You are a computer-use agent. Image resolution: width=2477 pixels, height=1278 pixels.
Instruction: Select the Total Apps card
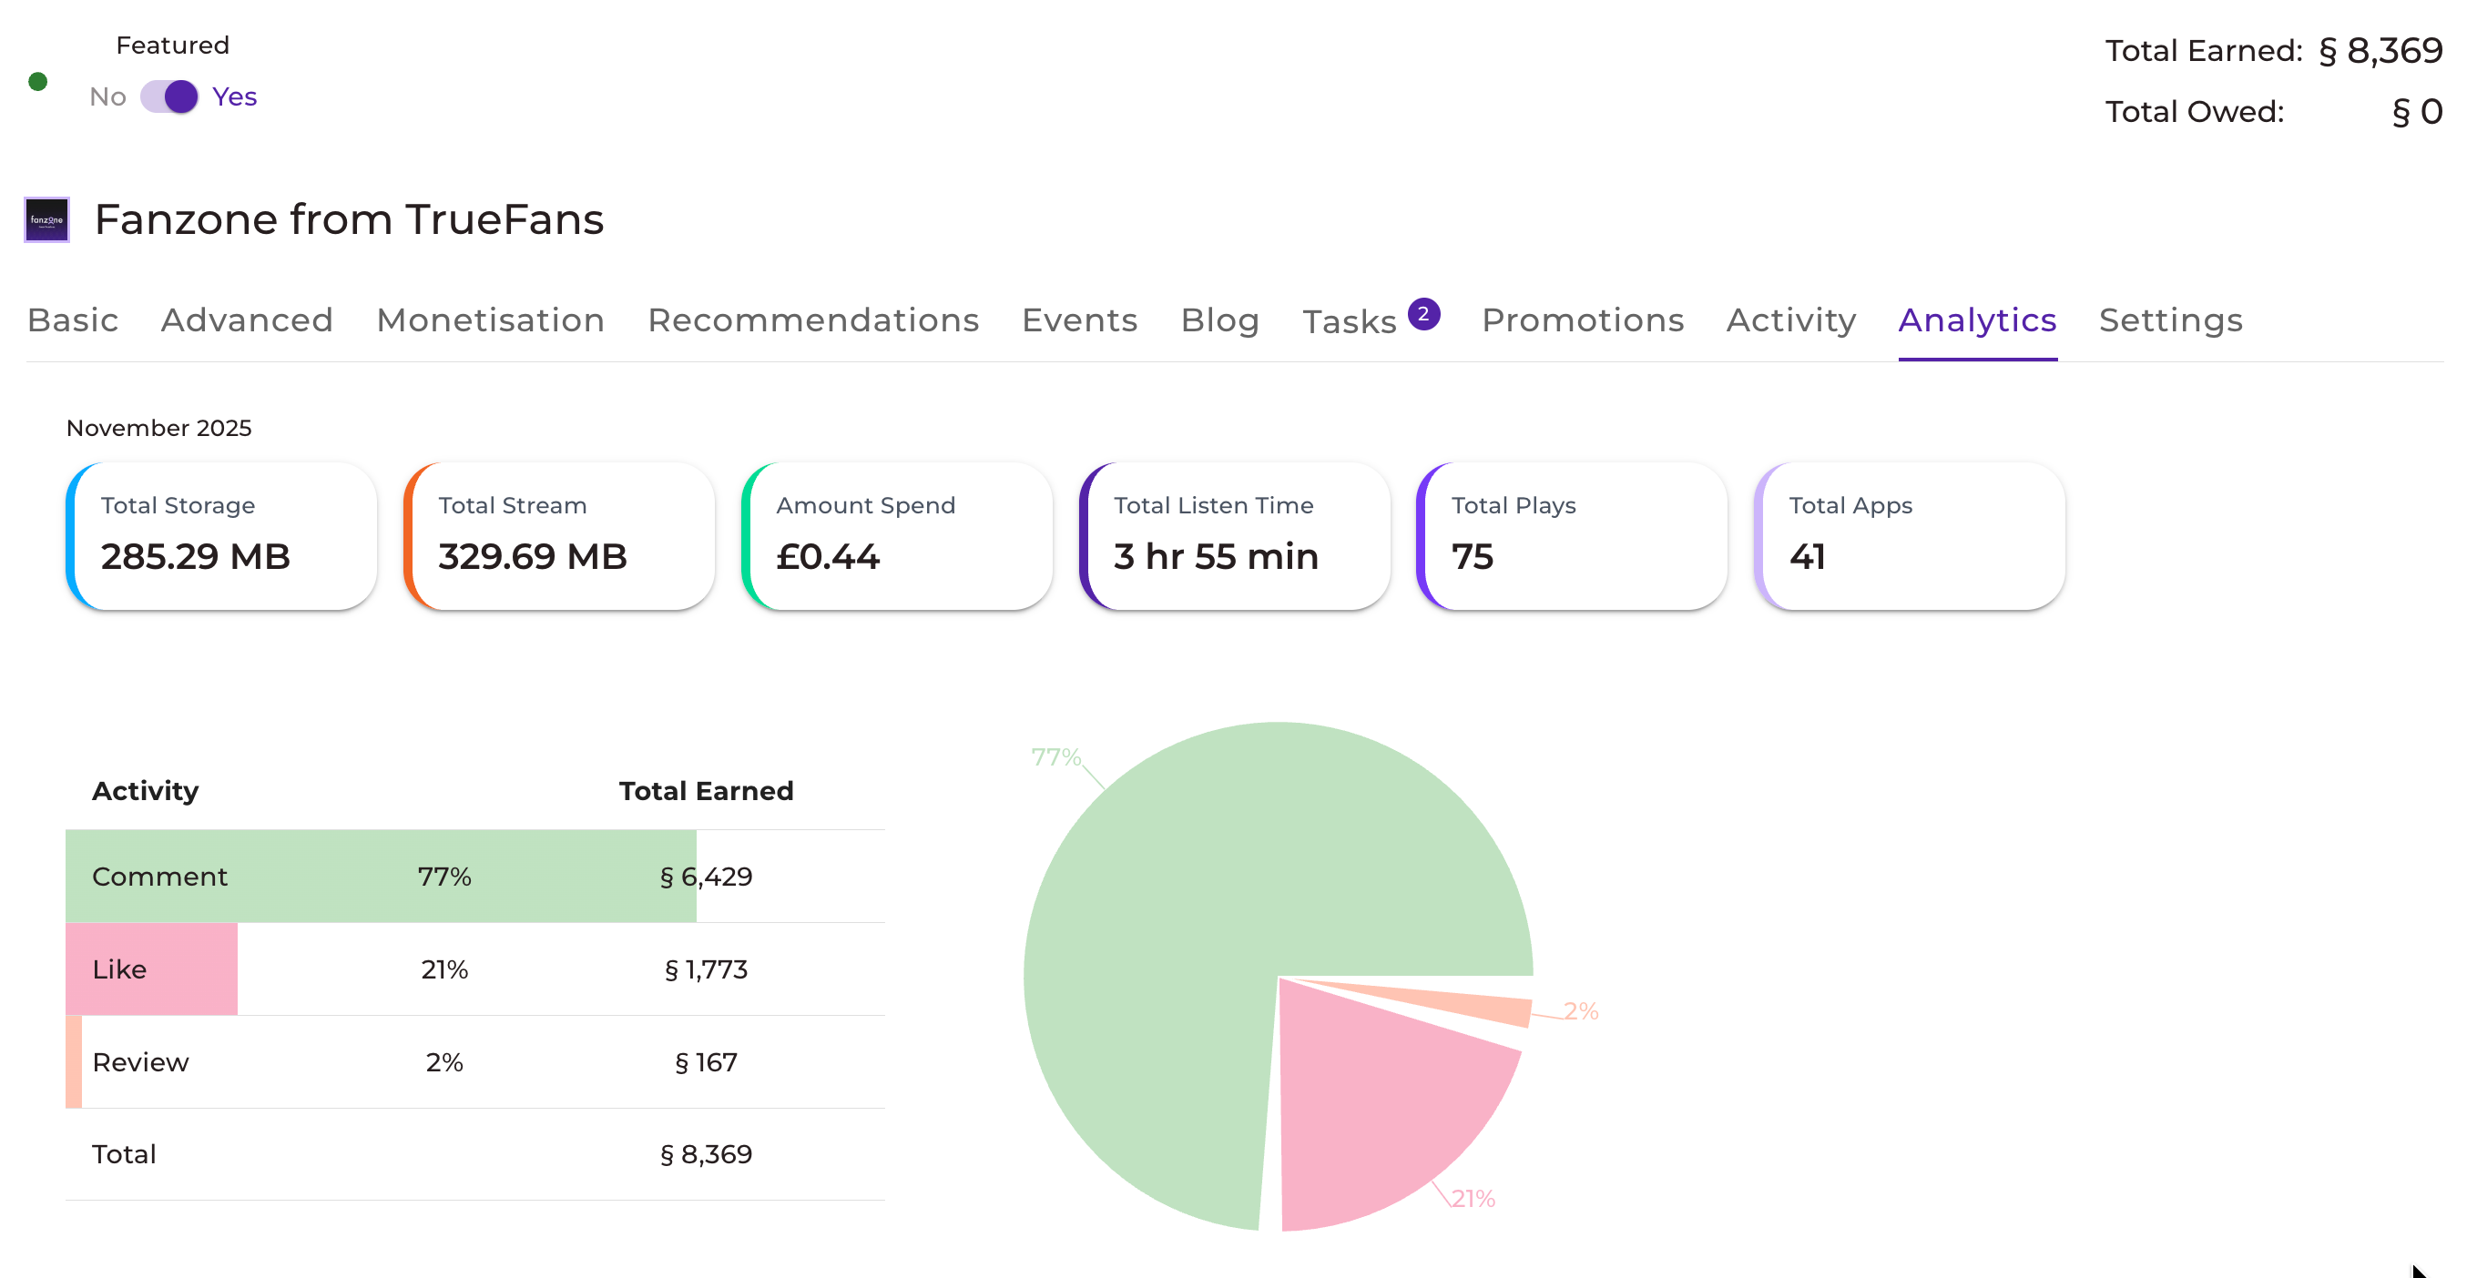[1909, 535]
